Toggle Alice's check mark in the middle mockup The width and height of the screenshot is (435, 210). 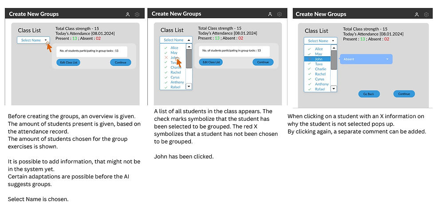(166, 48)
